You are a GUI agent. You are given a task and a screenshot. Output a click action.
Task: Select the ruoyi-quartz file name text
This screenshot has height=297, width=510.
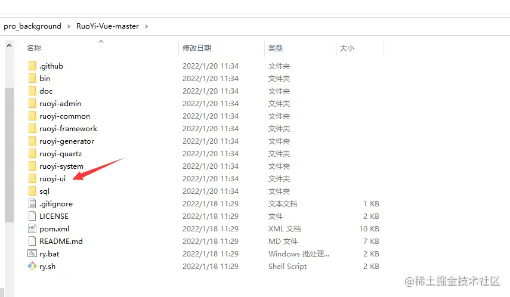coord(60,153)
